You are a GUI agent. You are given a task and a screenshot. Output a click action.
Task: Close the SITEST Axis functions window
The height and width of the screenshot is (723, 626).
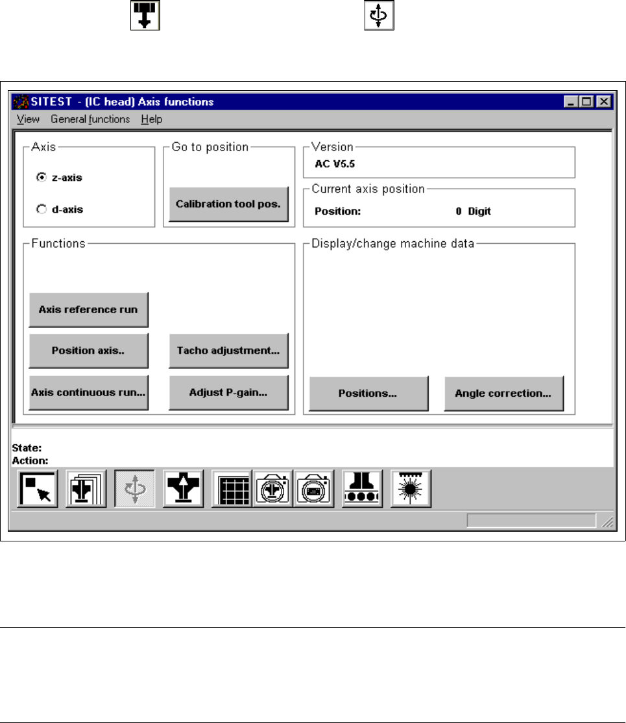click(x=604, y=101)
